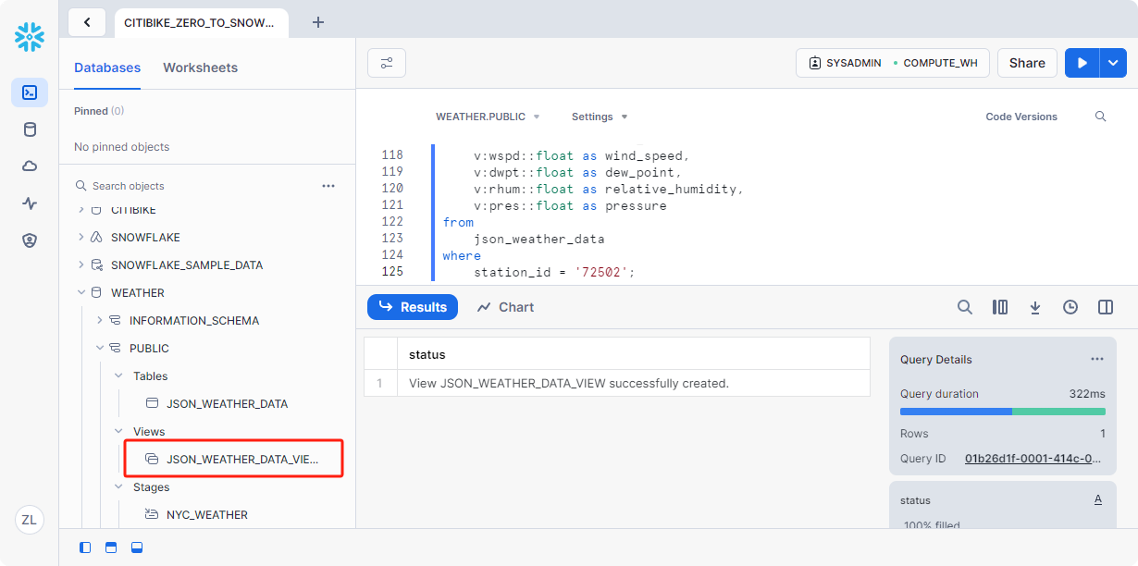Toggle the results side details pane
The height and width of the screenshot is (566, 1138).
1106,307
